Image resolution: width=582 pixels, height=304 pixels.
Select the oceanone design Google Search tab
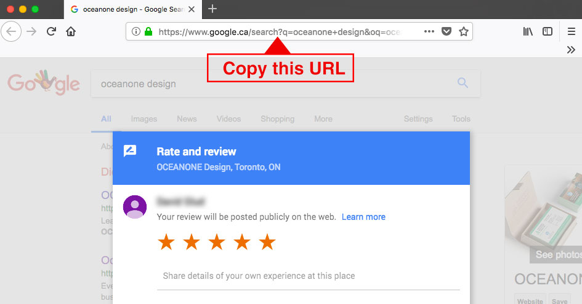coord(133,9)
